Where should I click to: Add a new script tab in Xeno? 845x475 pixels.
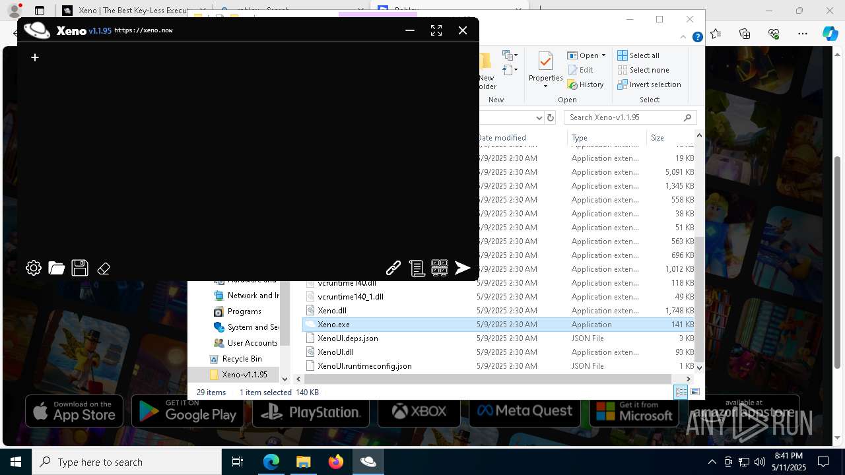(35, 57)
